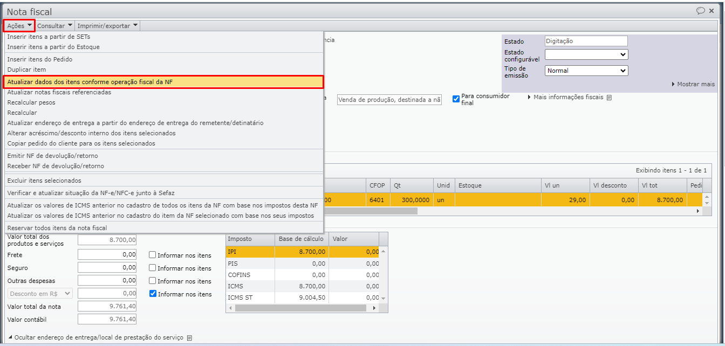Enable Informar nos itens for Outras despesas
The height and width of the screenshot is (346, 725).
tap(153, 281)
